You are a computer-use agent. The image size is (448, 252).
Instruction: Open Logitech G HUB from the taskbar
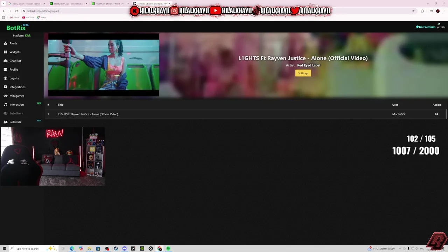coord(150,248)
